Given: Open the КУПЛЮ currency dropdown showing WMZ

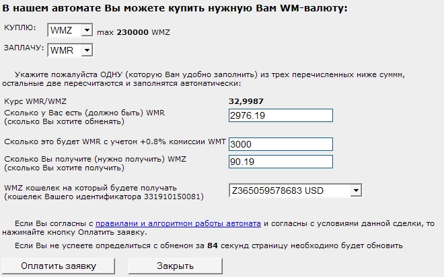Looking at the screenshot, I should pyautogui.click(x=70, y=30).
